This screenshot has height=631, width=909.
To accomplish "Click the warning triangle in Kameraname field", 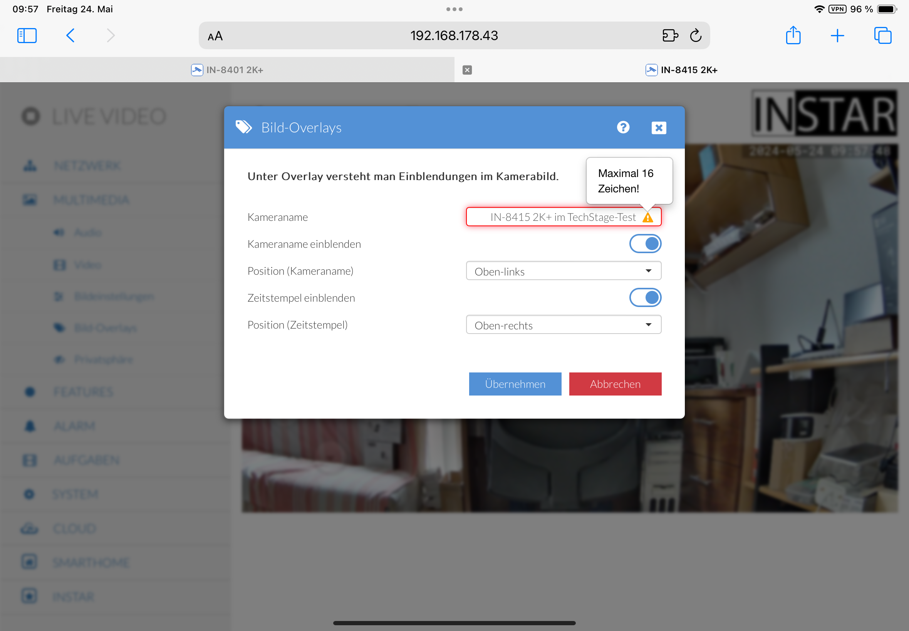I will tap(647, 217).
